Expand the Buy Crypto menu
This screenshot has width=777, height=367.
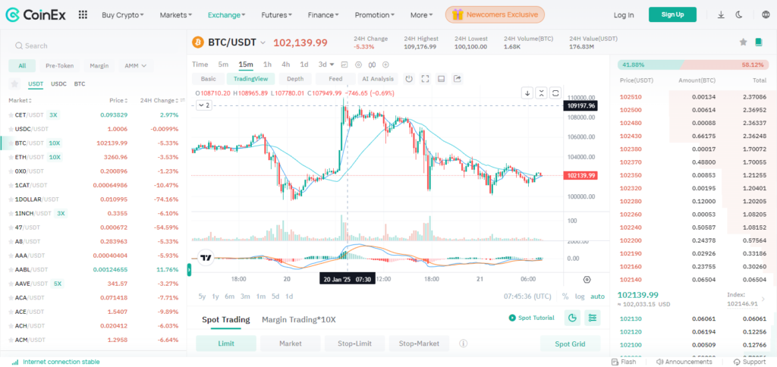[123, 15]
